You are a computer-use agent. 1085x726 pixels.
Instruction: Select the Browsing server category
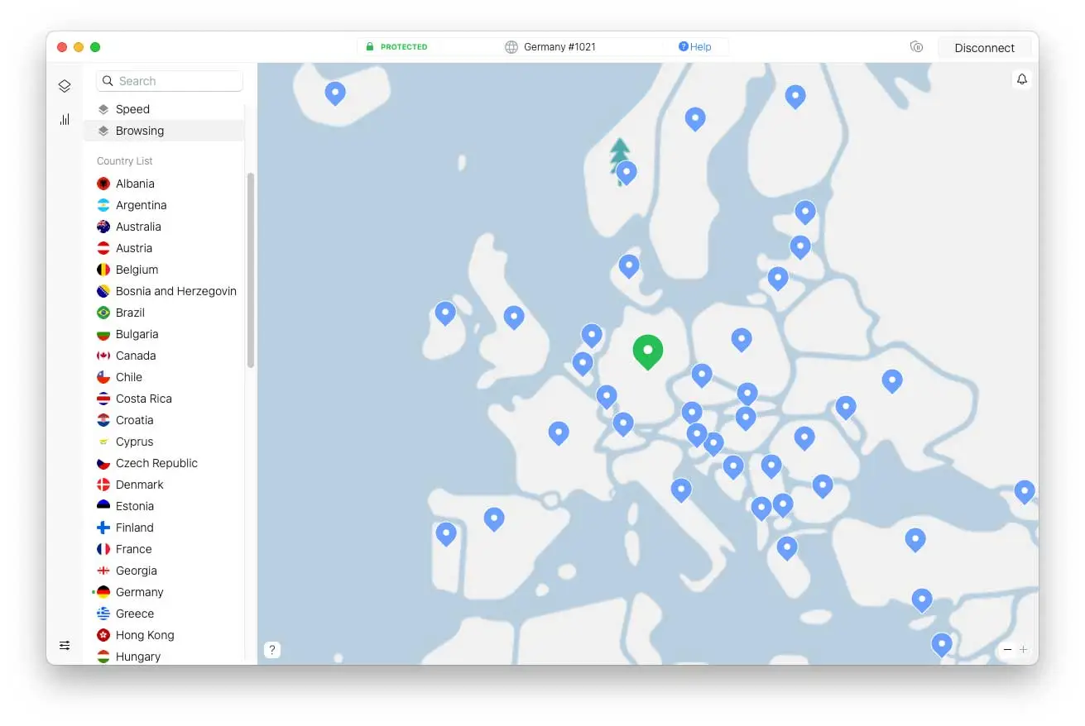coord(139,130)
